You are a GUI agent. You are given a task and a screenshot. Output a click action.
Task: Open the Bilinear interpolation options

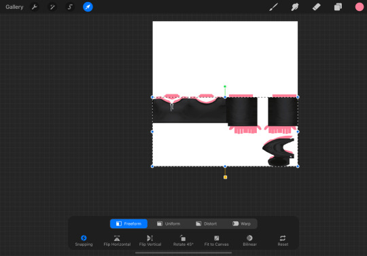point(249,240)
